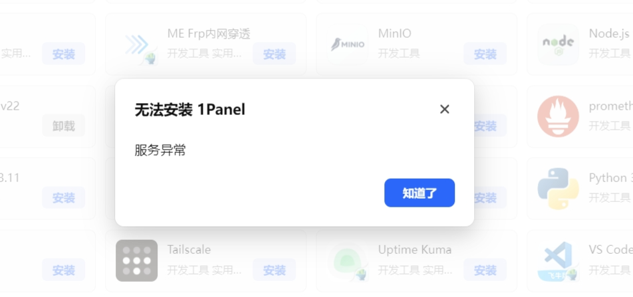Screen dimensions: 633x297
Task: Select the VS Code app icon
Action: pos(559,260)
